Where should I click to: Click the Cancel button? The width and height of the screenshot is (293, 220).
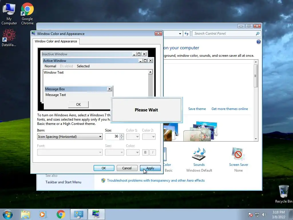click(x=127, y=168)
